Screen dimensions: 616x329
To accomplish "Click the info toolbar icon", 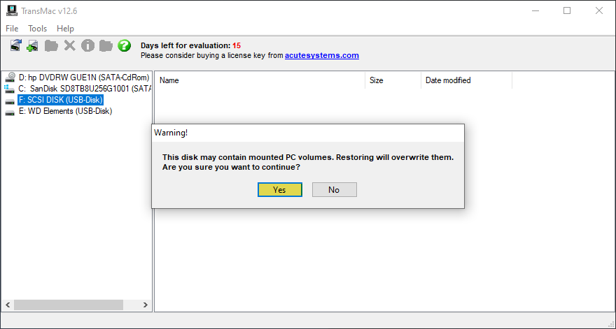I will point(87,45).
